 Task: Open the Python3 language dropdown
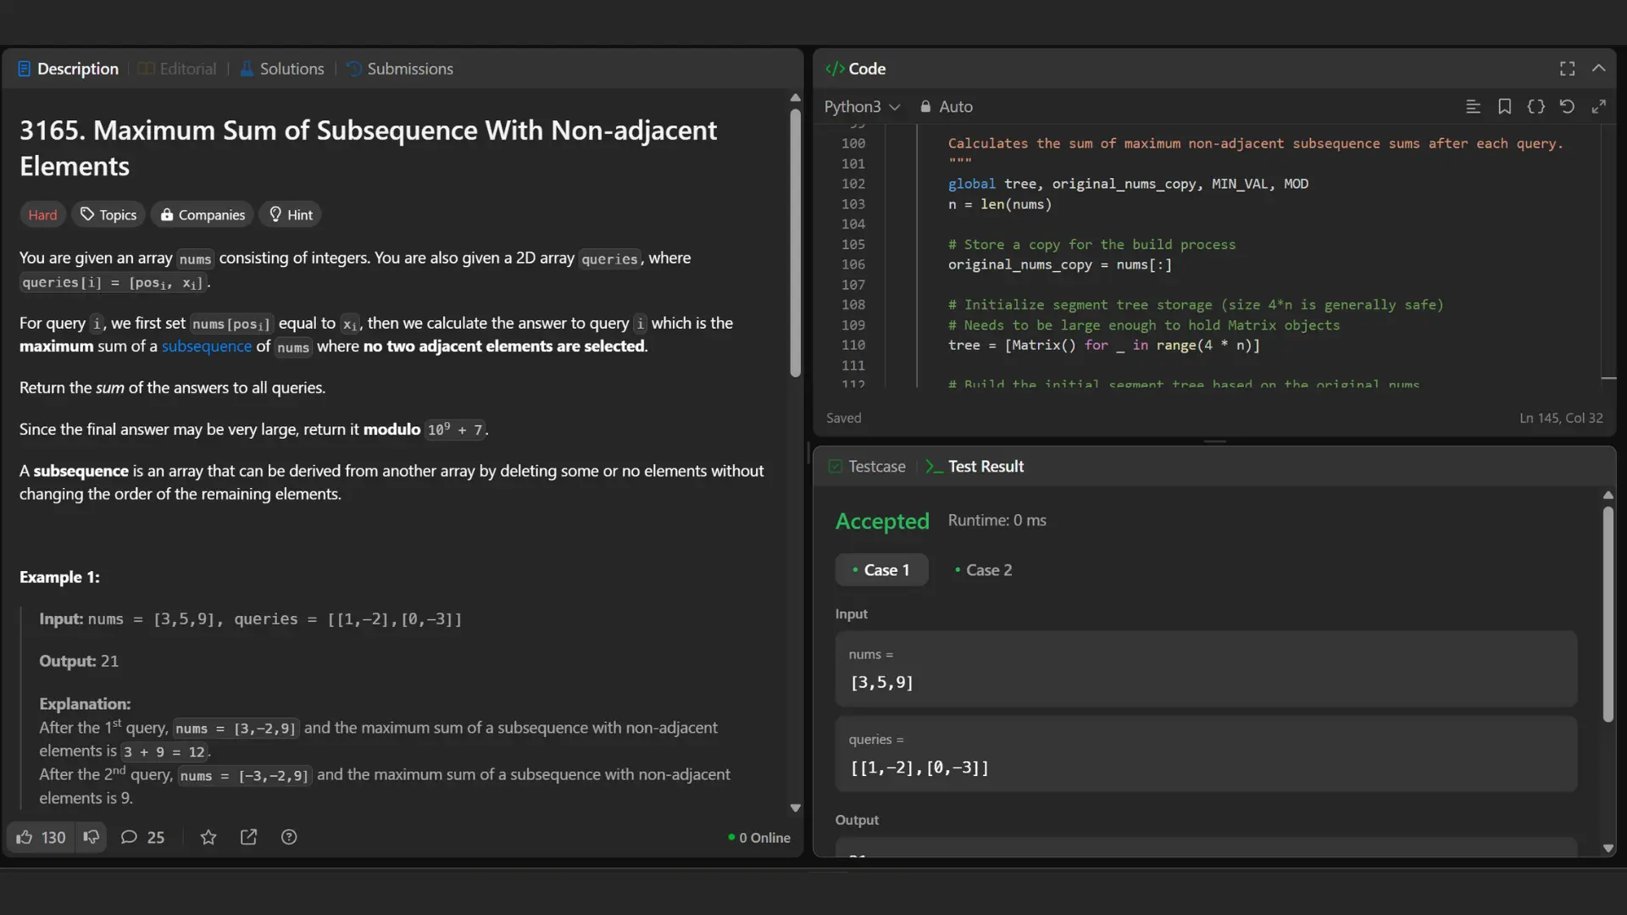(x=862, y=107)
